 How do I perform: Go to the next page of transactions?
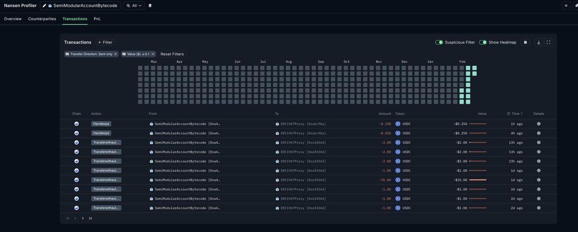83,218
